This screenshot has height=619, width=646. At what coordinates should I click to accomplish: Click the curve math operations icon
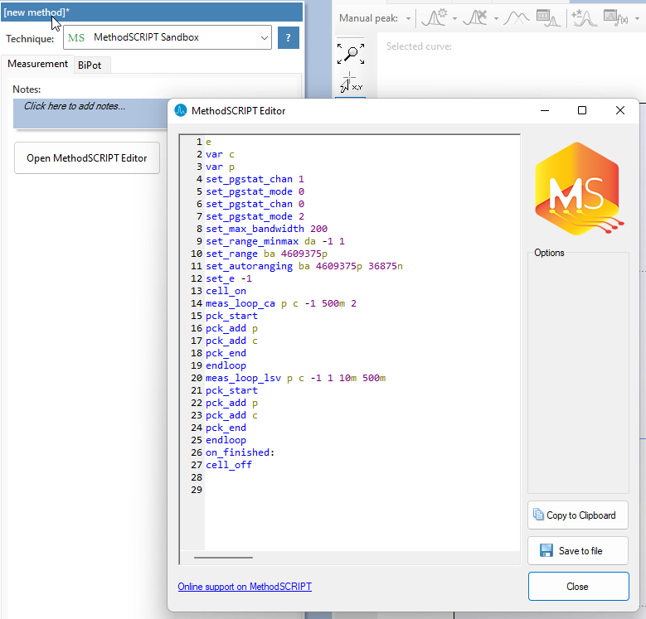[583, 17]
